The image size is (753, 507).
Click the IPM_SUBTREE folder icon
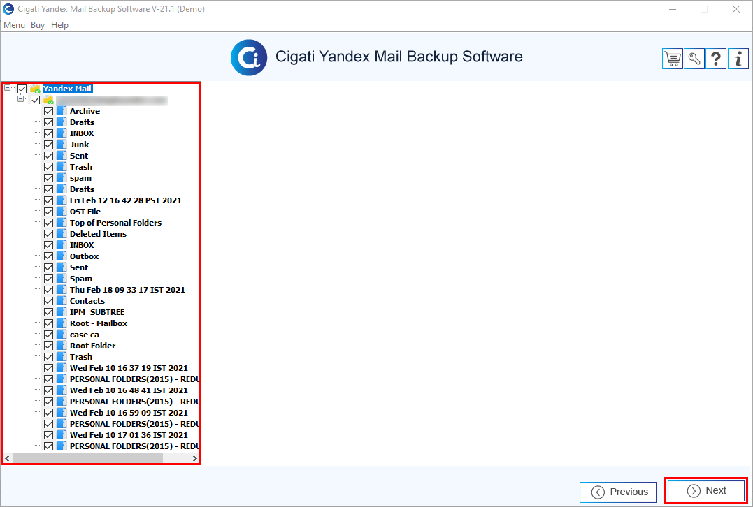pyautogui.click(x=62, y=312)
